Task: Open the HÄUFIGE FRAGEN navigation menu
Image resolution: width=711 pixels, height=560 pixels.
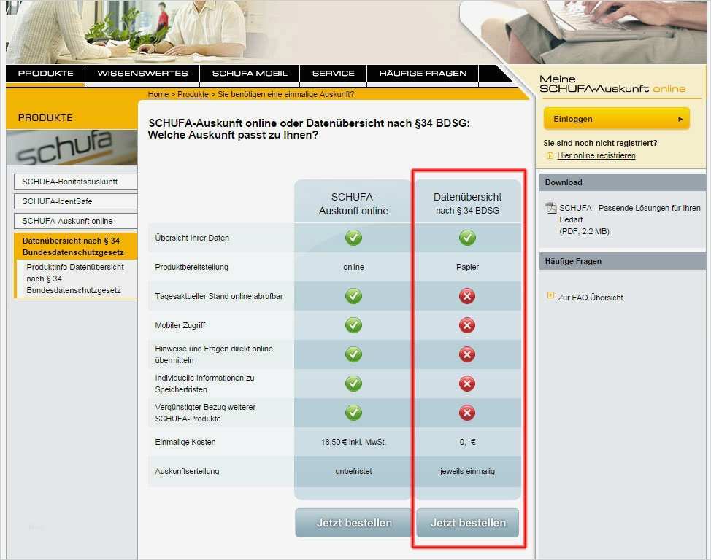Action: [423, 74]
